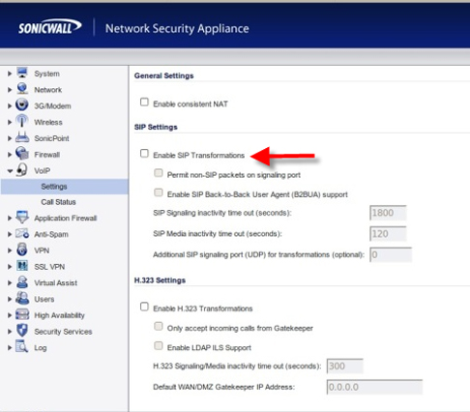Open Call Status under VoIP
Viewport: 470px width, 412px height.
tap(58, 202)
